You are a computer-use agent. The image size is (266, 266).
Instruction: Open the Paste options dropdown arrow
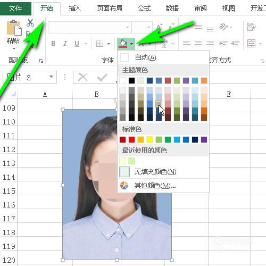tap(14, 48)
